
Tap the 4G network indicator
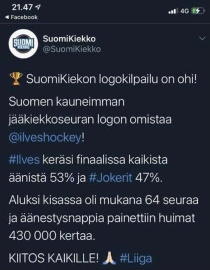[x=184, y=11]
